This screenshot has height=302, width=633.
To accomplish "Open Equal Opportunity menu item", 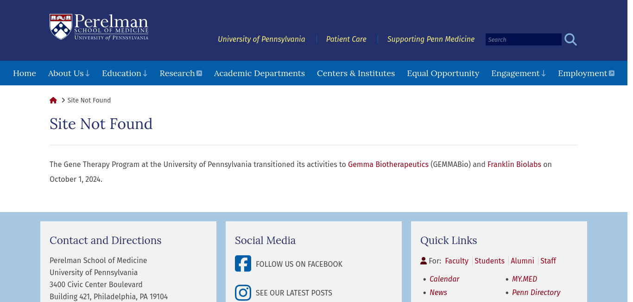I will 443,73.
